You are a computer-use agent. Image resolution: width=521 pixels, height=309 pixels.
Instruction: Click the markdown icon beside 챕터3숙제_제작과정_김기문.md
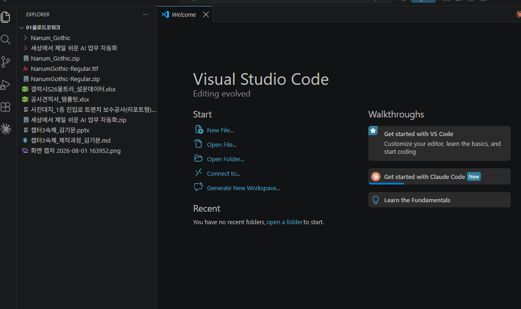pyautogui.click(x=25, y=141)
